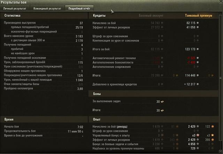Click credits icon beside 123 173 total

click(198, 49)
